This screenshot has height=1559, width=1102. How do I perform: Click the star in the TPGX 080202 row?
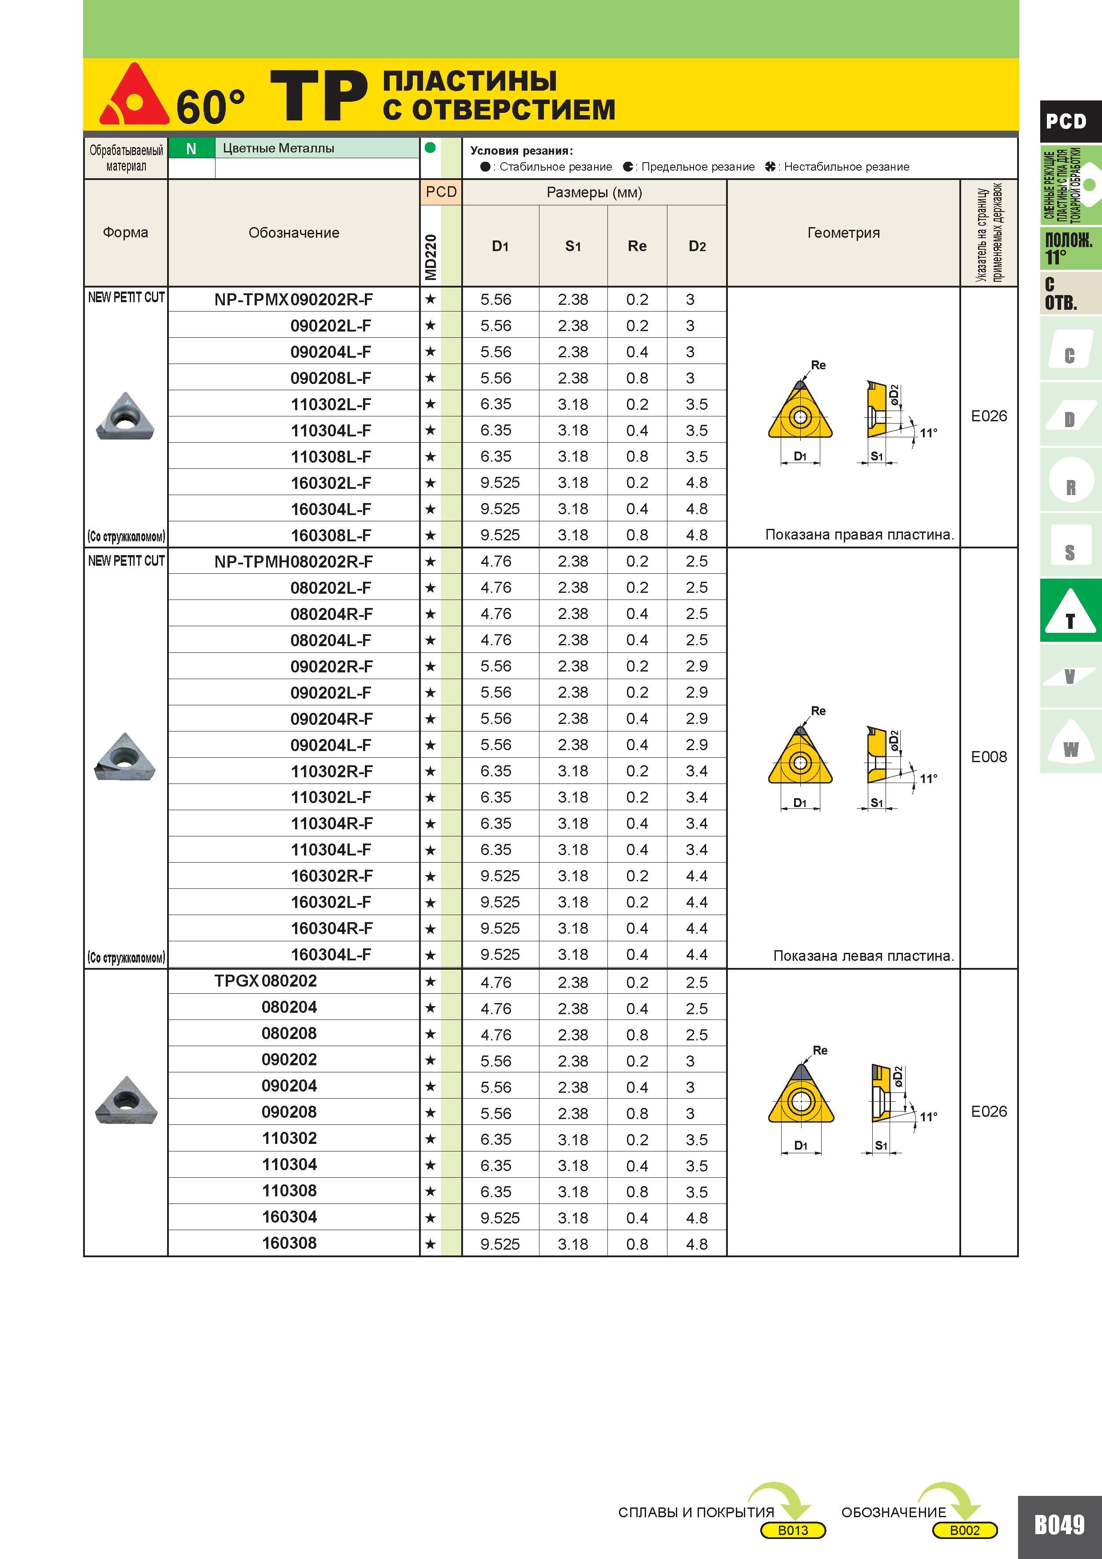(x=430, y=981)
